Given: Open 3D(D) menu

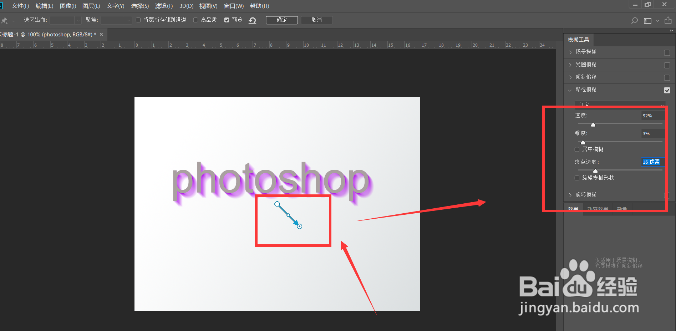Looking at the screenshot, I should 186,6.
